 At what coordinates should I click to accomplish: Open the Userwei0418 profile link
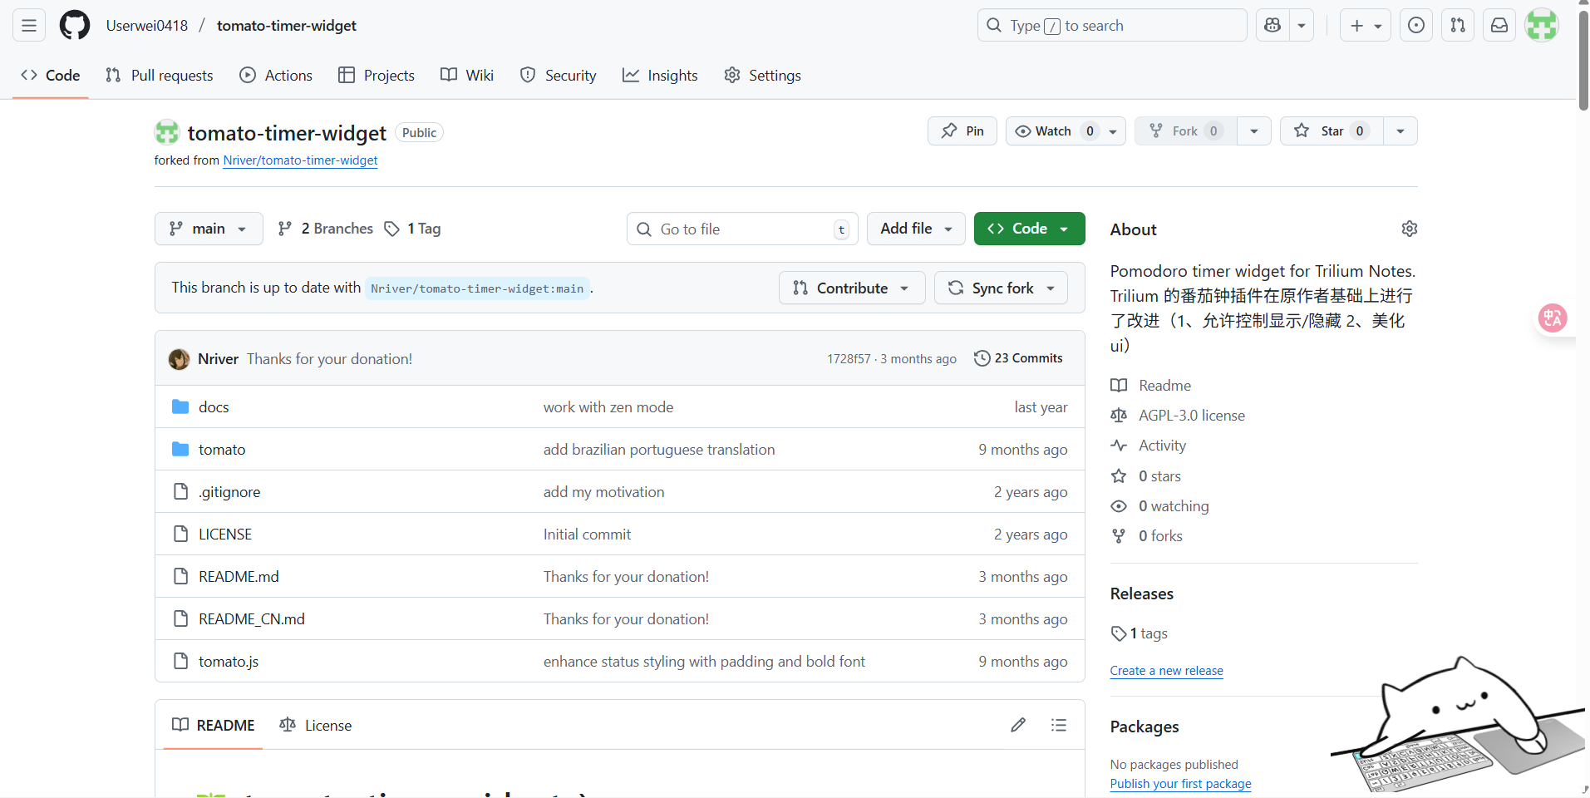(x=147, y=26)
